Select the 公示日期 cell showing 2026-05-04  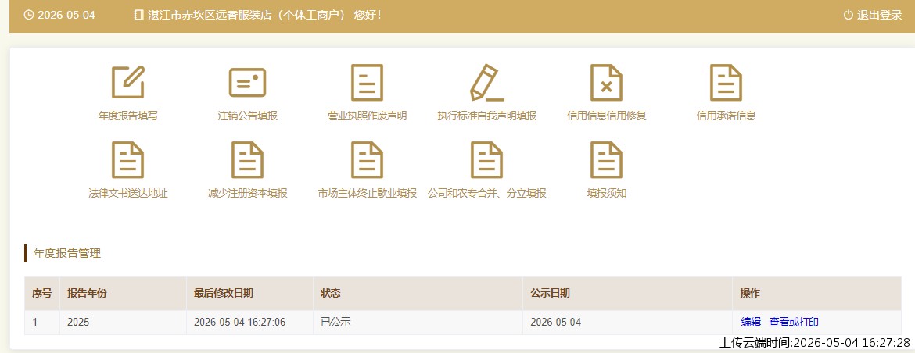tap(627, 322)
